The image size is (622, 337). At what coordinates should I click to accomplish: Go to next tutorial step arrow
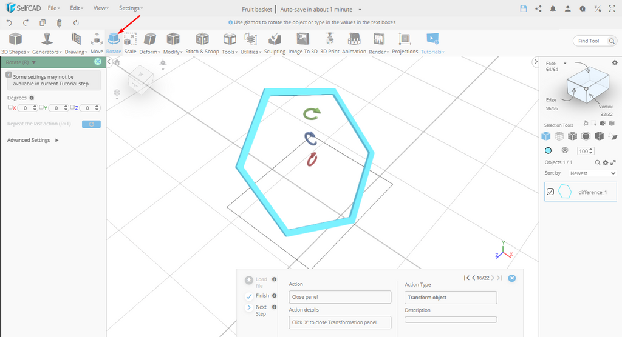pyautogui.click(x=493, y=278)
